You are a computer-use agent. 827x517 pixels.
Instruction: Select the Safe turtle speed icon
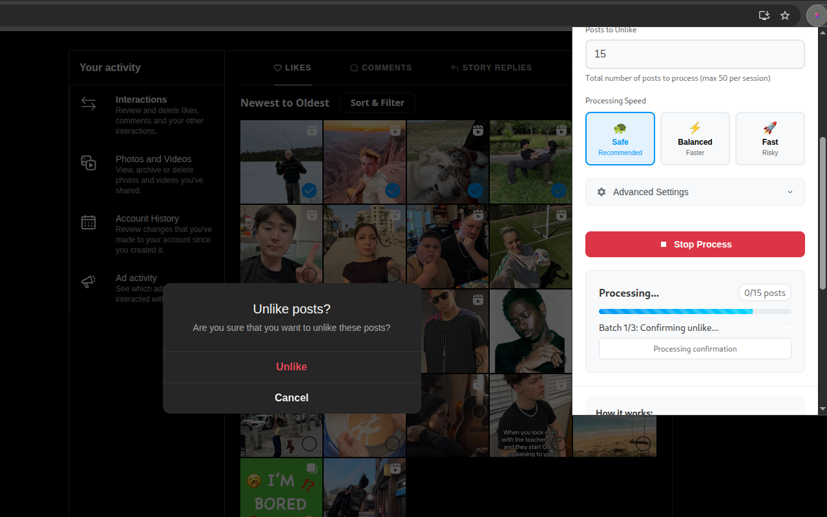click(620, 129)
